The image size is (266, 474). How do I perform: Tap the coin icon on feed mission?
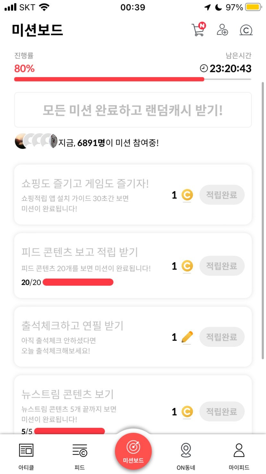tap(187, 266)
